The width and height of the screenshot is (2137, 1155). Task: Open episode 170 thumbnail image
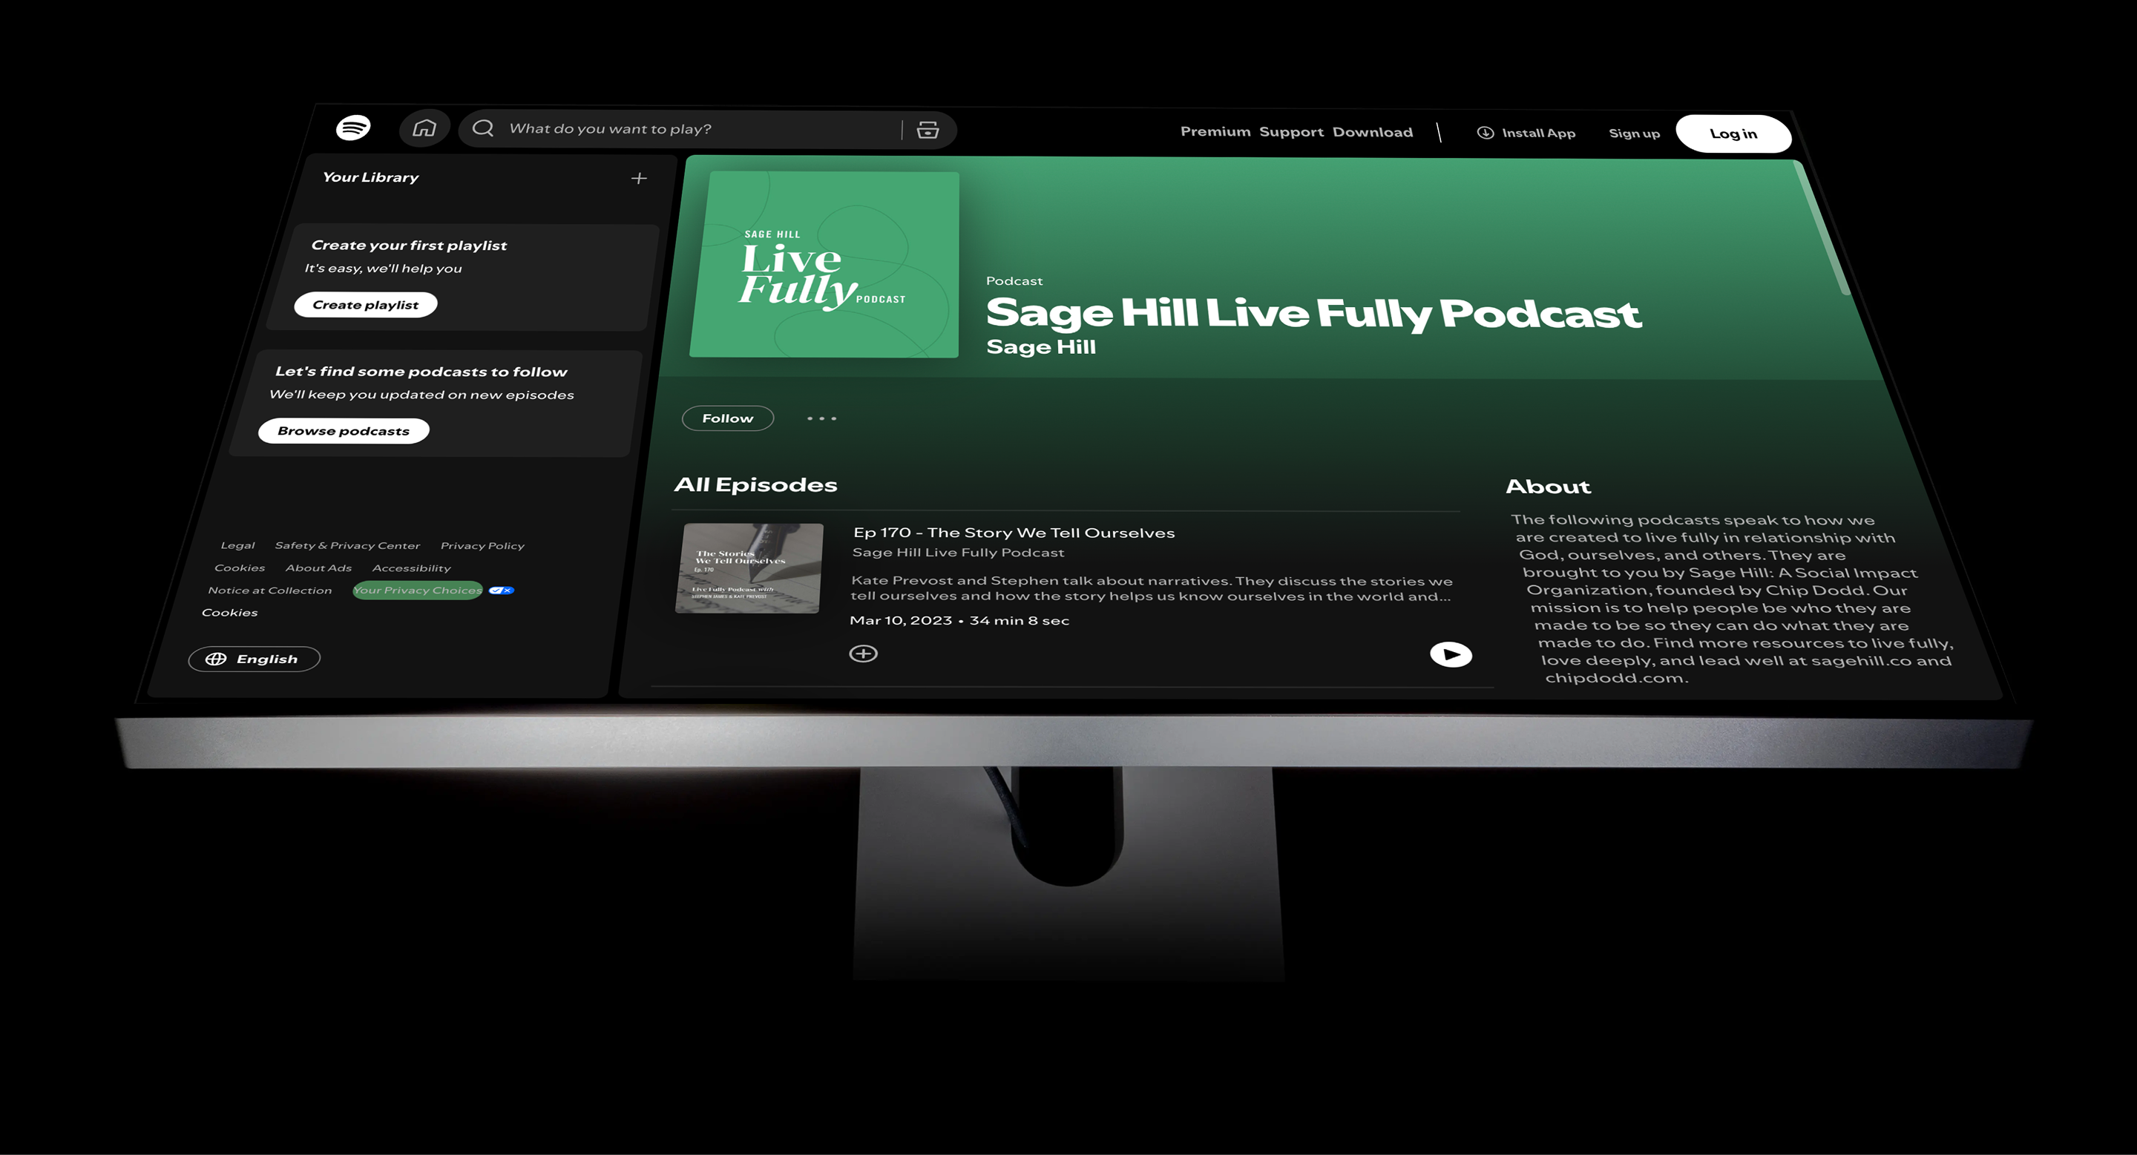tap(749, 568)
